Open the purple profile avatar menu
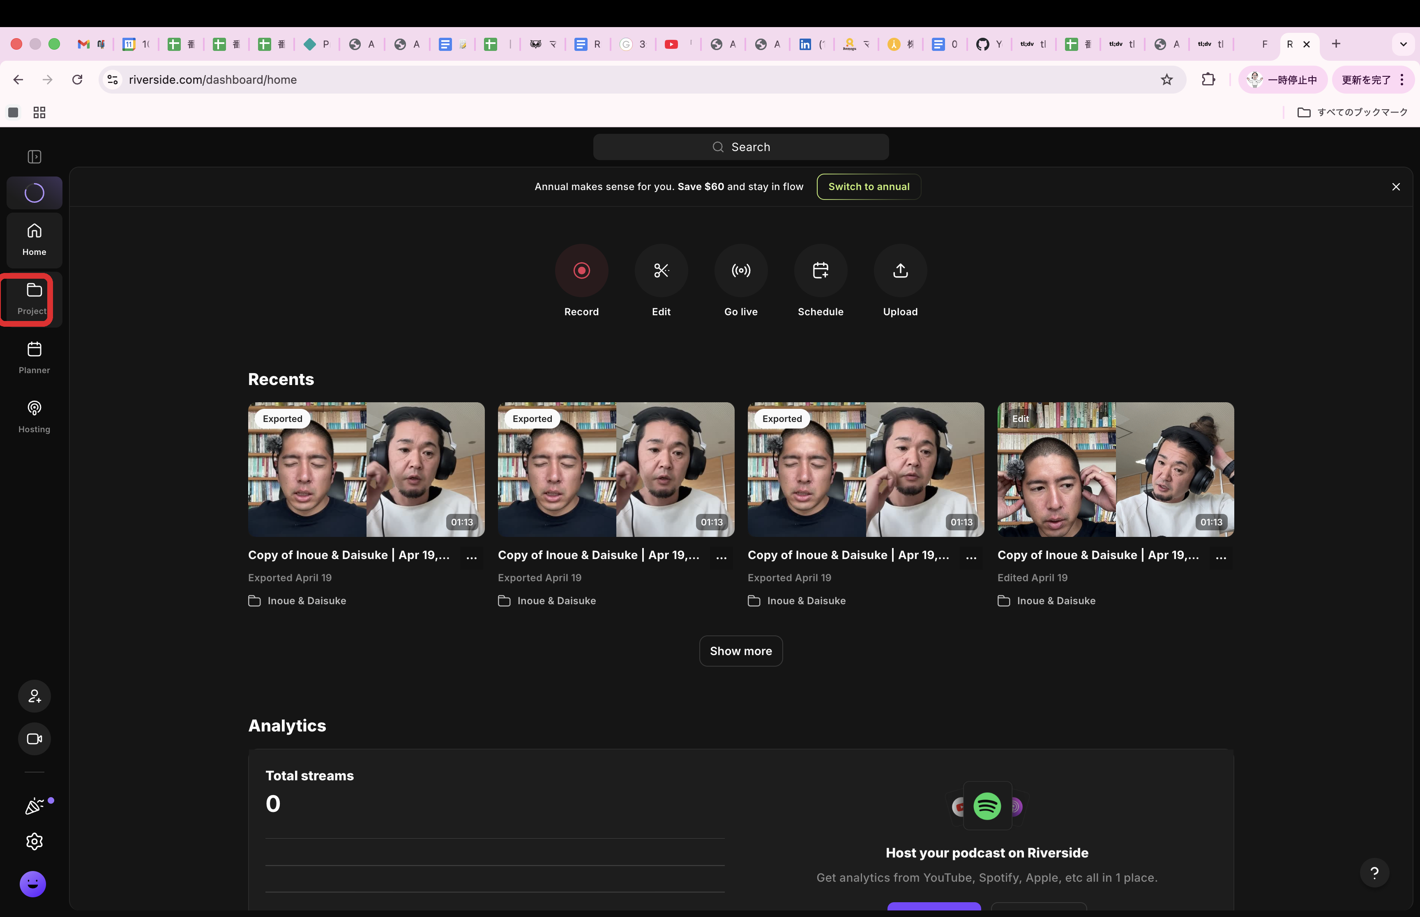 tap(33, 884)
